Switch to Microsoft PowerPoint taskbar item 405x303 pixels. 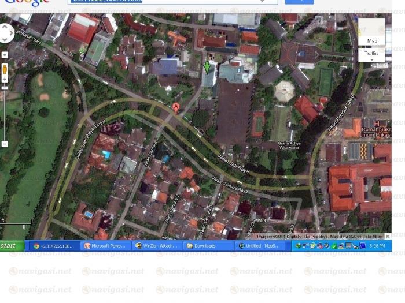[x=105, y=246]
